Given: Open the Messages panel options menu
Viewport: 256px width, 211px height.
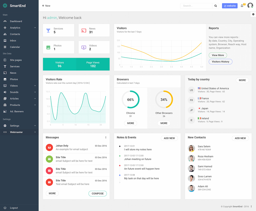Looking at the screenshot, I should 106,137.
